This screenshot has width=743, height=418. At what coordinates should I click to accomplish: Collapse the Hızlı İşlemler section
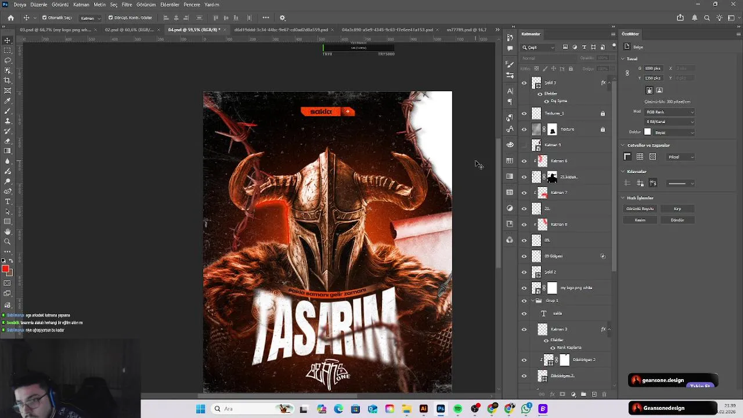click(x=623, y=198)
